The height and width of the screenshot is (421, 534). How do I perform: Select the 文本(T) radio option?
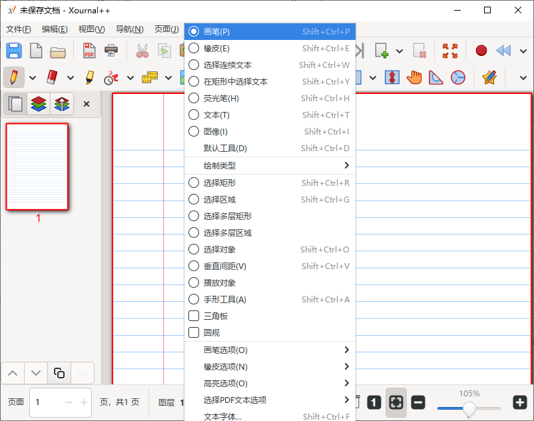pyautogui.click(x=270, y=115)
